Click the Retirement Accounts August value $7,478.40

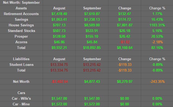tap(59, 14)
